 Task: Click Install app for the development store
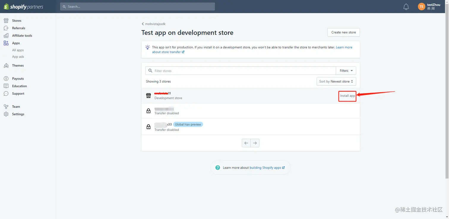coord(347,96)
